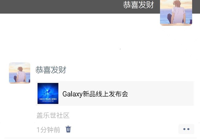The height and width of the screenshot is (140, 200).
Task: Tap the left dot of the more button
Action: pyautogui.click(x=184, y=129)
